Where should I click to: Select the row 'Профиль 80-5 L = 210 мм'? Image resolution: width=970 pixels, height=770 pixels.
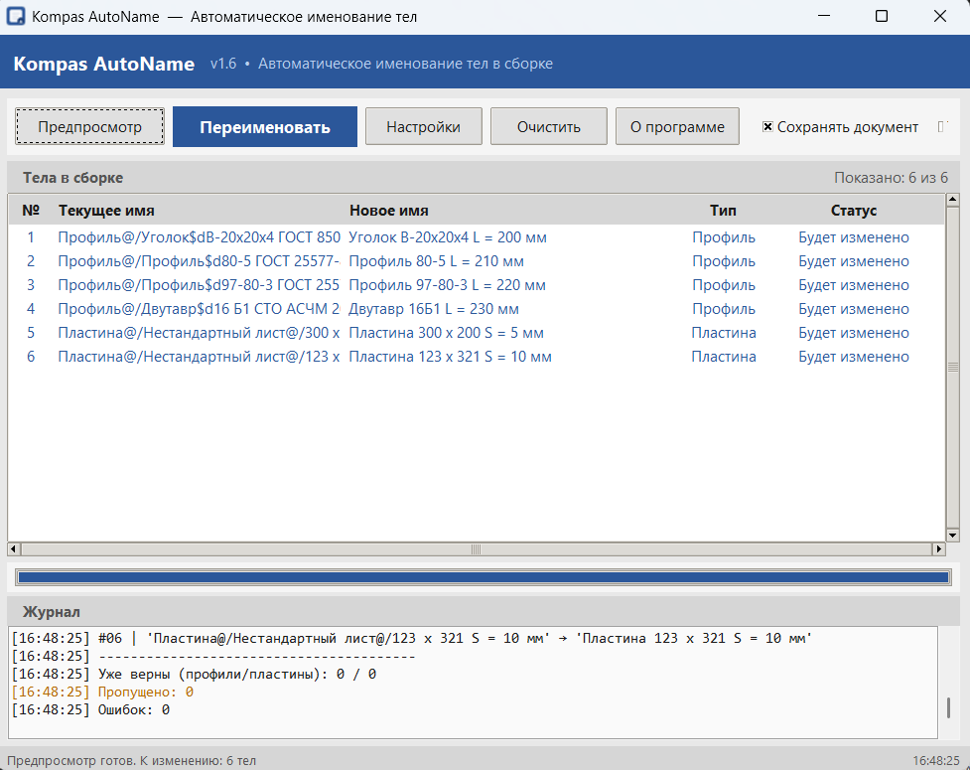[477, 261]
